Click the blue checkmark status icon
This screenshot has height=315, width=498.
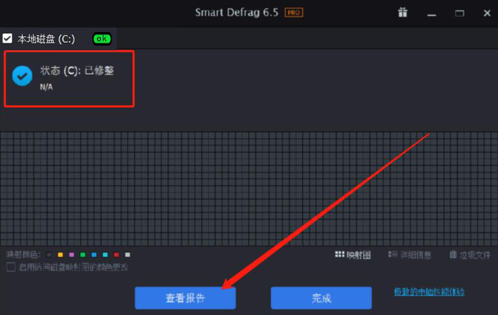pos(22,76)
